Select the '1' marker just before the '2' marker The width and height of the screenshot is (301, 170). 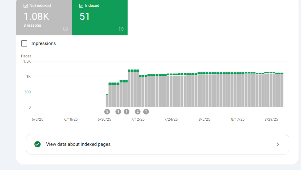(126, 112)
